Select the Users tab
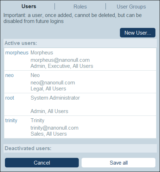This screenshot has height=172, width=160. [x=29, y=6]
